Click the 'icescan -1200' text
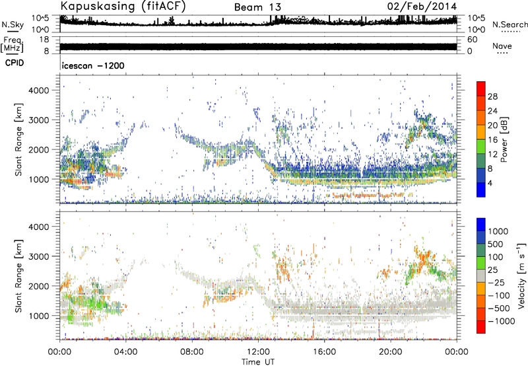Viewport: 528px width, 366px height. coord(93,65)
